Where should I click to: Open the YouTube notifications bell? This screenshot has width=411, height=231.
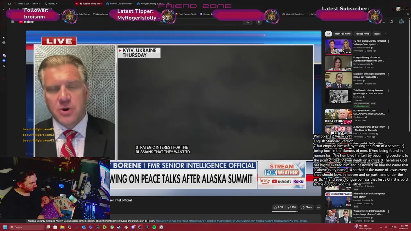click(392, 22)
